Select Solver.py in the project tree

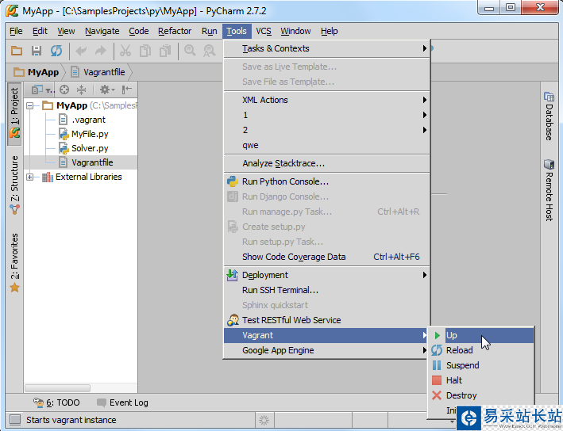pos(90,148)
